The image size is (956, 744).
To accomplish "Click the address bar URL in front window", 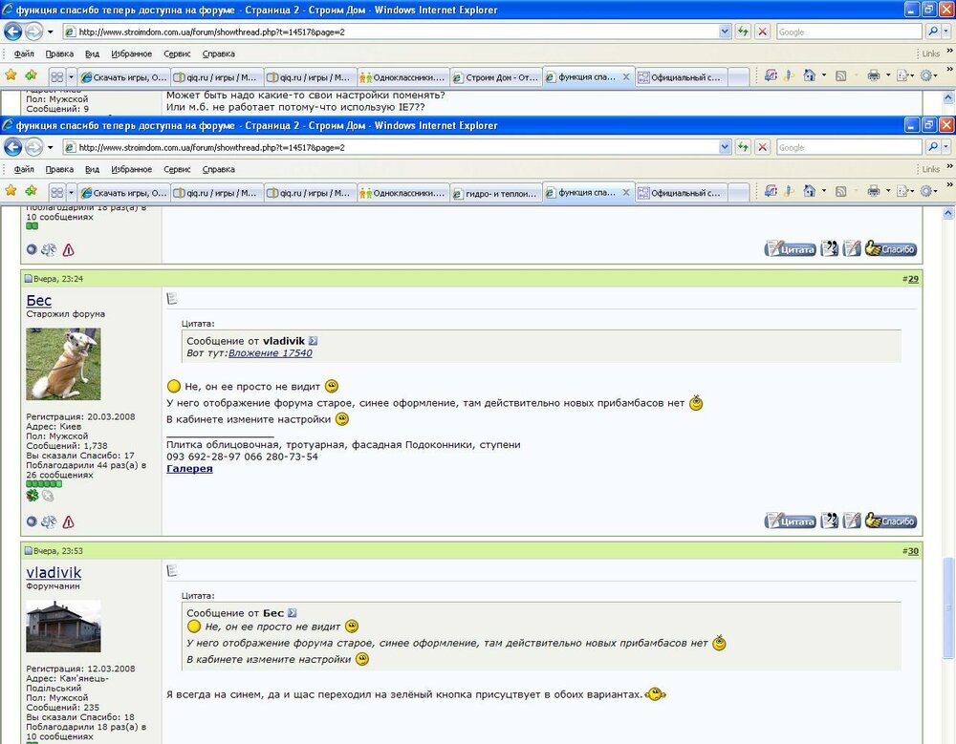I will coord(211,147).
